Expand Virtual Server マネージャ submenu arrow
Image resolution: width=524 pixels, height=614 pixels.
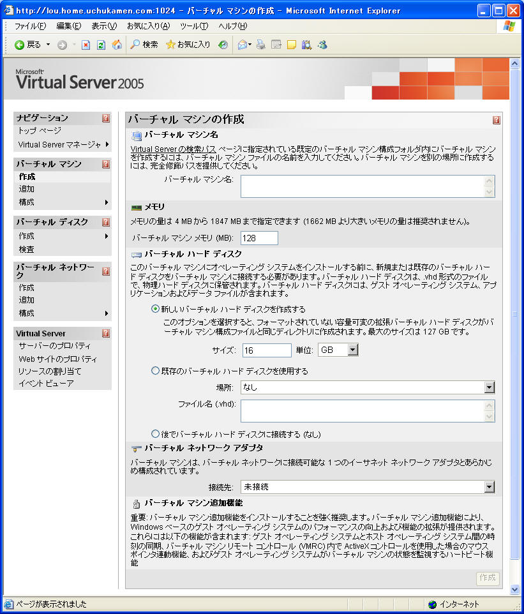pyautogui.click(x=107, y=144)
